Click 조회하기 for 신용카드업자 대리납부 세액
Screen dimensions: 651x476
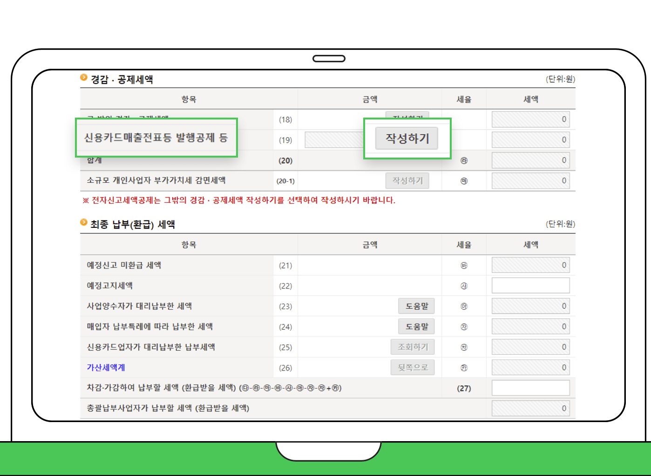tap(413, 347)
